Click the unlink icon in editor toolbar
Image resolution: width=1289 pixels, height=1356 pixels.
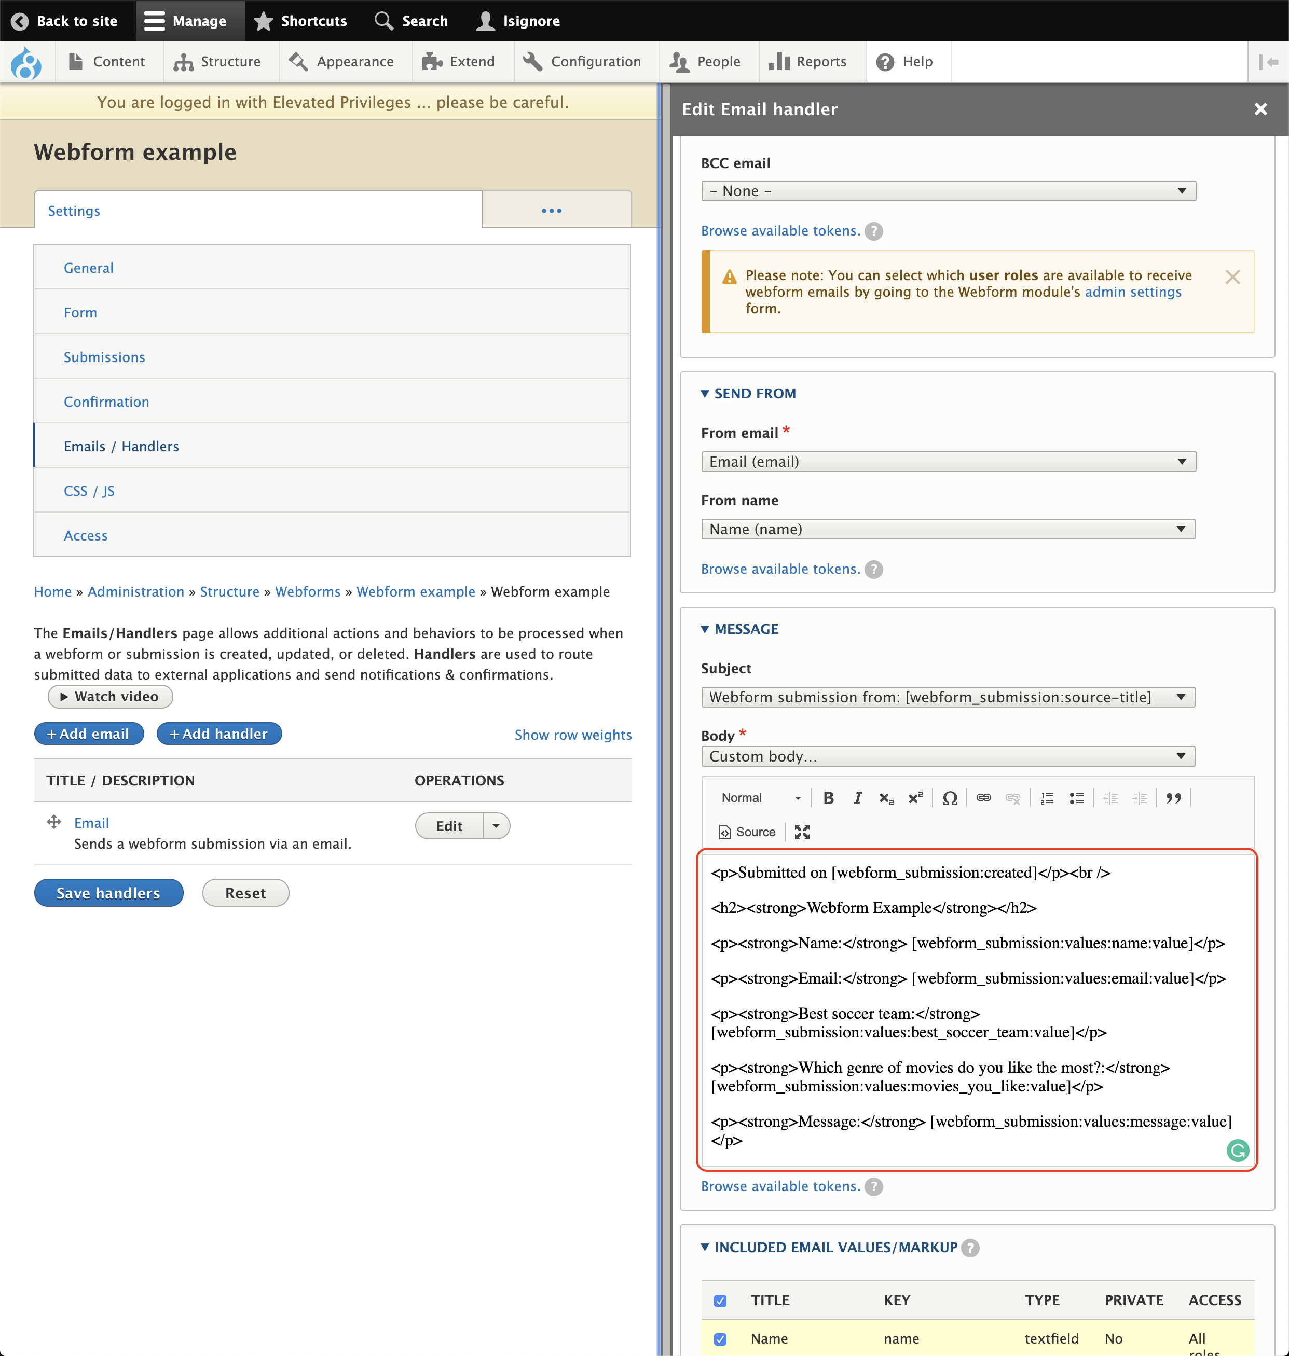tap(1013, 797)
